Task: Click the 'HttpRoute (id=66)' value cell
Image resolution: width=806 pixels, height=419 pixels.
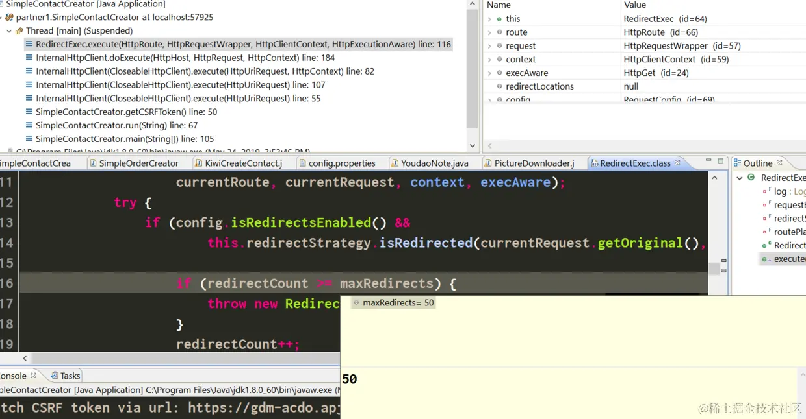Action: [660, 32]
